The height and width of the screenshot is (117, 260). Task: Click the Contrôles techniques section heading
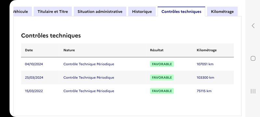(x=51, y=35)
